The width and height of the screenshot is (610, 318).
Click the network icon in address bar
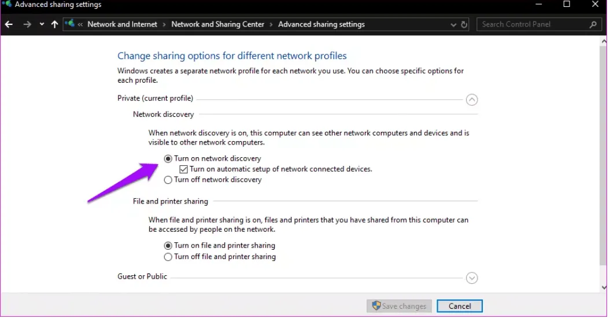[71, 24]
